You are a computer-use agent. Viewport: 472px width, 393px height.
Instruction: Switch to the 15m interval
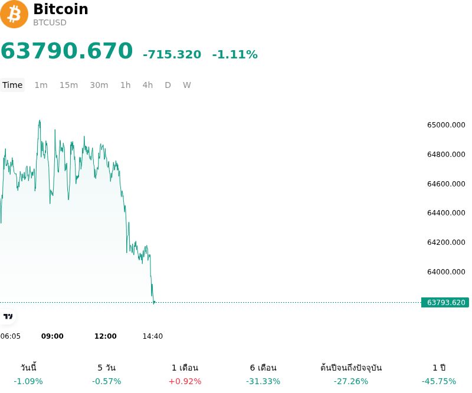click(68, 85)
